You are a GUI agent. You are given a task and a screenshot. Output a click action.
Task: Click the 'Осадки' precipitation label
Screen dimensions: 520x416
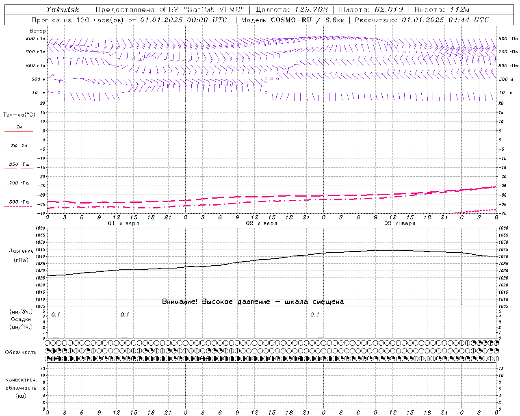click(21, 319)
